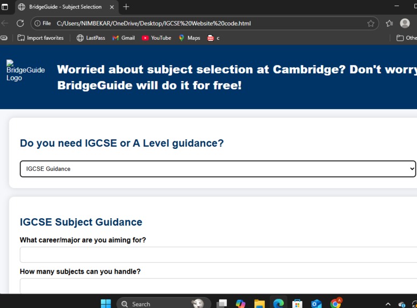
Task: Select the BridgeGuide - Subject Selection tab
Action: click(x=67, y=7)
